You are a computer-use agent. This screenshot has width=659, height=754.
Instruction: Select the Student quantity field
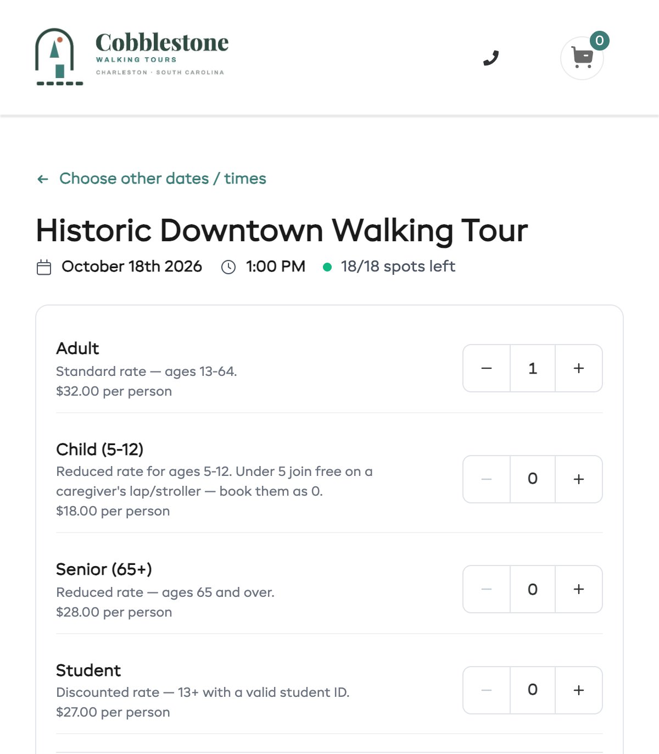pyautogui.click(x=533, y=690)
